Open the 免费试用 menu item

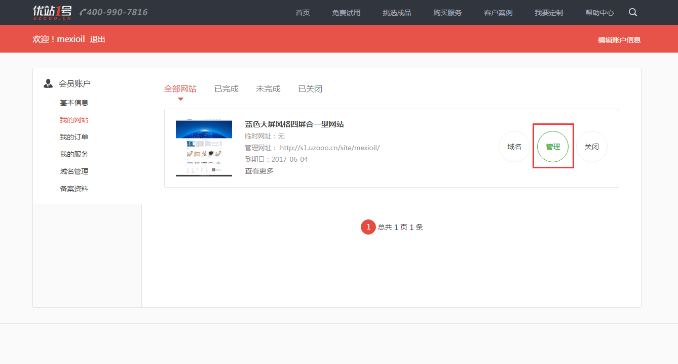tap(346, 13)
